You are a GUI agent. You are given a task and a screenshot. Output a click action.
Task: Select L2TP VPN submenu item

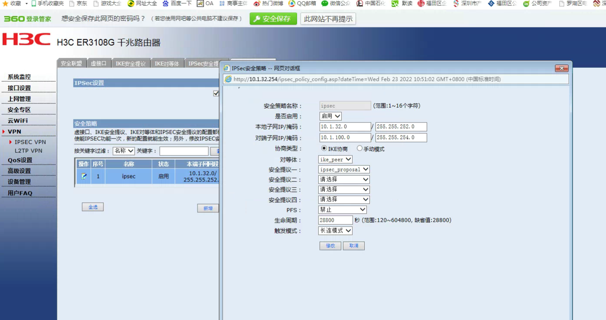tap(29, 151)
